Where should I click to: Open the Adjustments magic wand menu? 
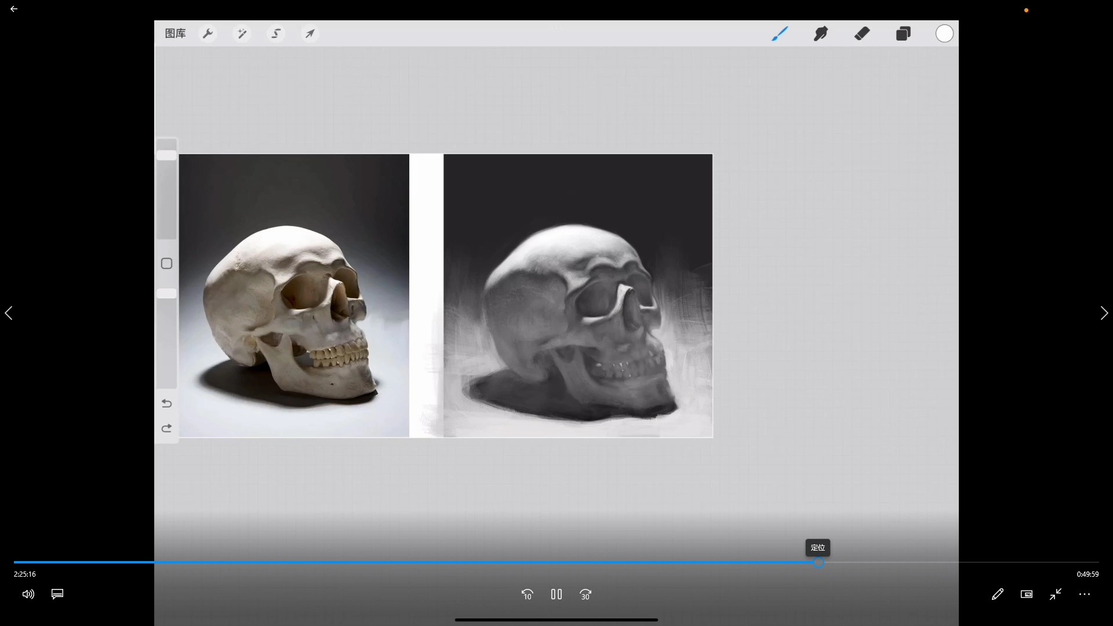point(242,34)
